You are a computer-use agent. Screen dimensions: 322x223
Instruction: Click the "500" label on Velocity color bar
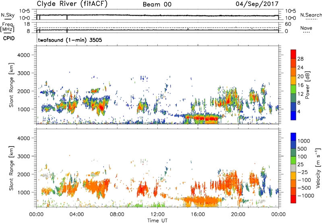coord(302,149)
